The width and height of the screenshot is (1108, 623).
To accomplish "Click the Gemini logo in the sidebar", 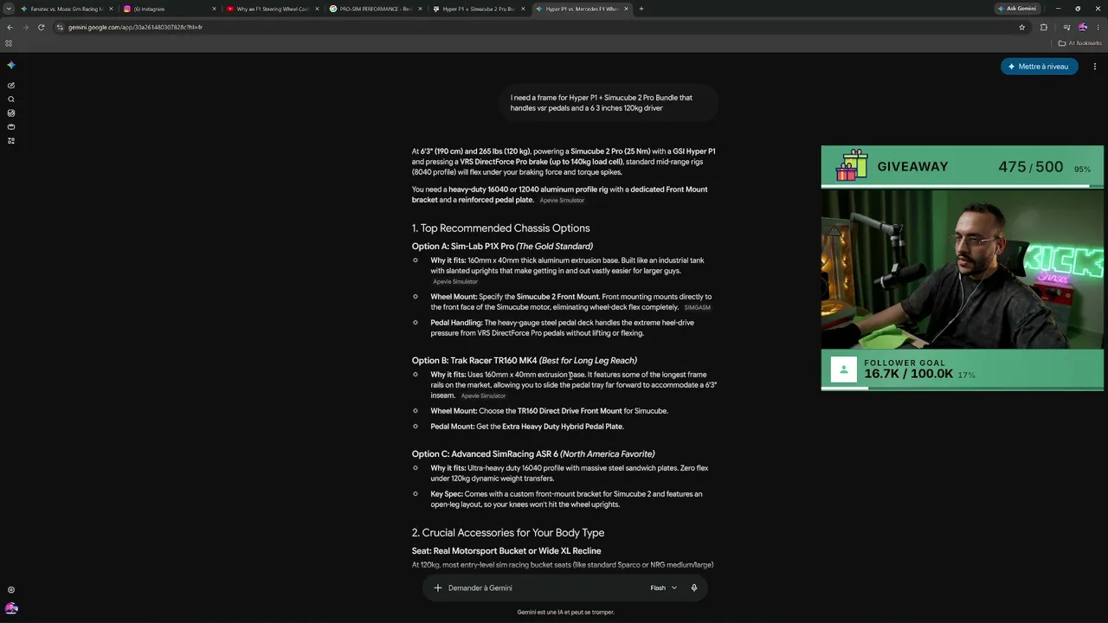I will (x=11, y=66).
